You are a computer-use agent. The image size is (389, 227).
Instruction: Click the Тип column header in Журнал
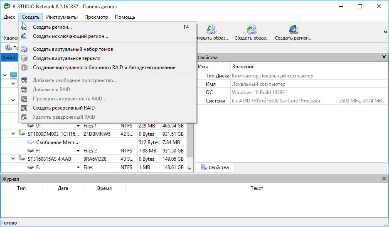[21, 188]
